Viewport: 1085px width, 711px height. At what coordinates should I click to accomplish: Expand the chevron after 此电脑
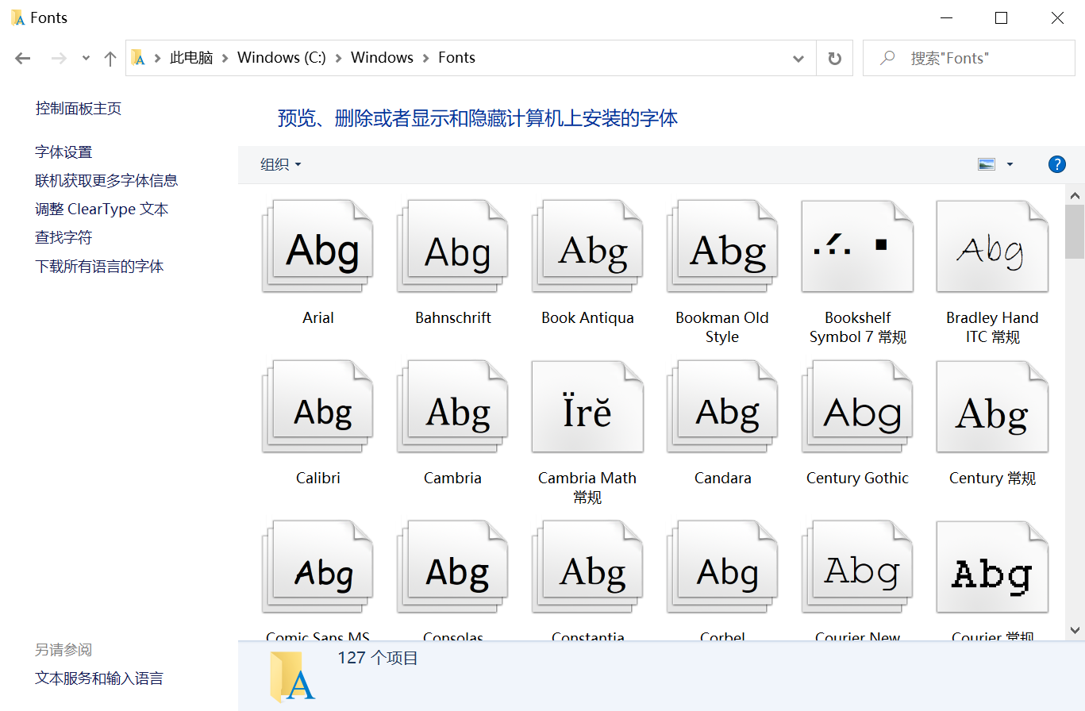click(225, 58)
